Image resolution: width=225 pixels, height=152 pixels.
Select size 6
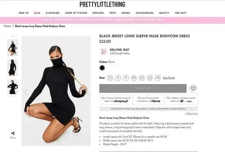pos(118,78)
